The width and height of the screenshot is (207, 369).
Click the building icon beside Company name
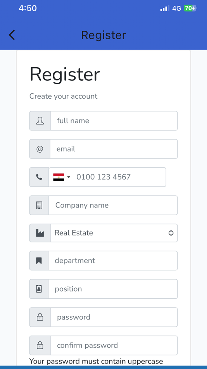39,205
